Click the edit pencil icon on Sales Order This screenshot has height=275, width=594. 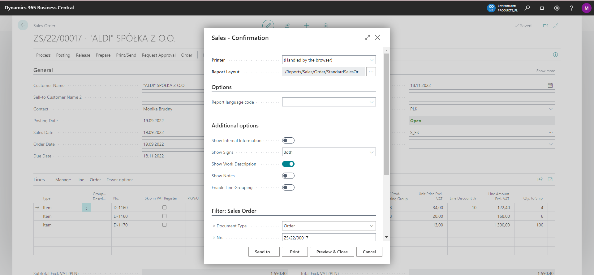pyautogui.click(x=268, y=25)
